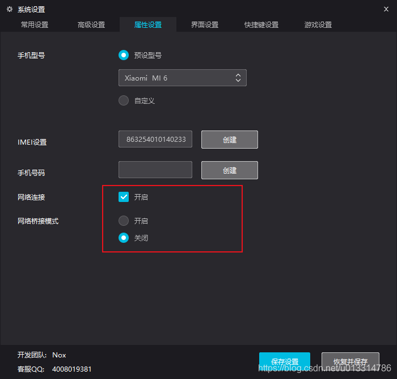This screenshot has height=379, width=397.
Task: Switch to the 常用设置 tab
Action: pyautogui.click(x=35, y=25)
